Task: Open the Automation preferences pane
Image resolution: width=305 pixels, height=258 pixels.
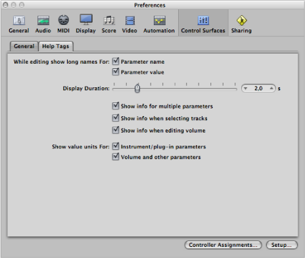Action: point(159,24)
